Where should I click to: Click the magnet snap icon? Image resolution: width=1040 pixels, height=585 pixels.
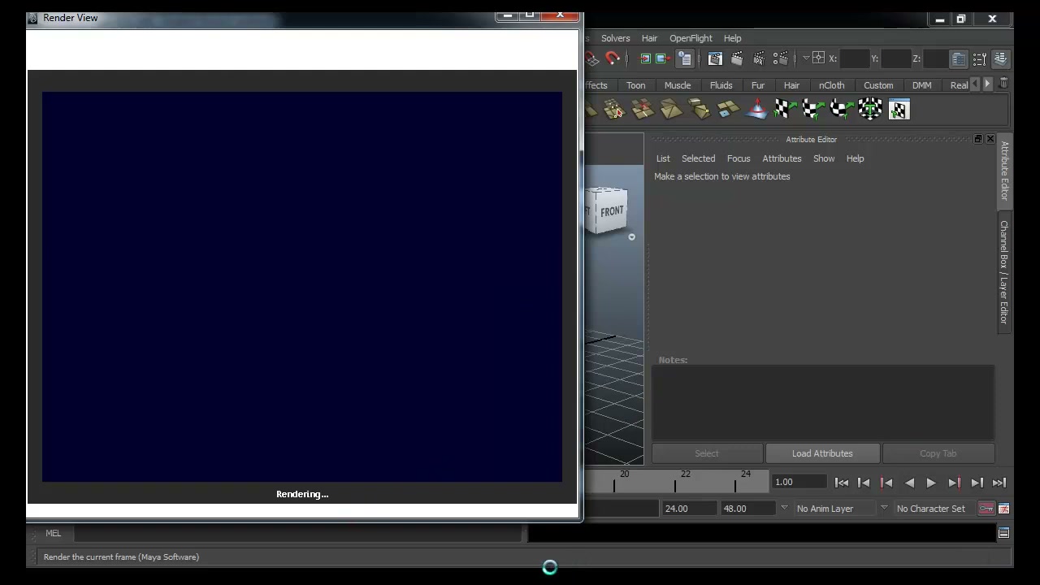click(613, 58)
